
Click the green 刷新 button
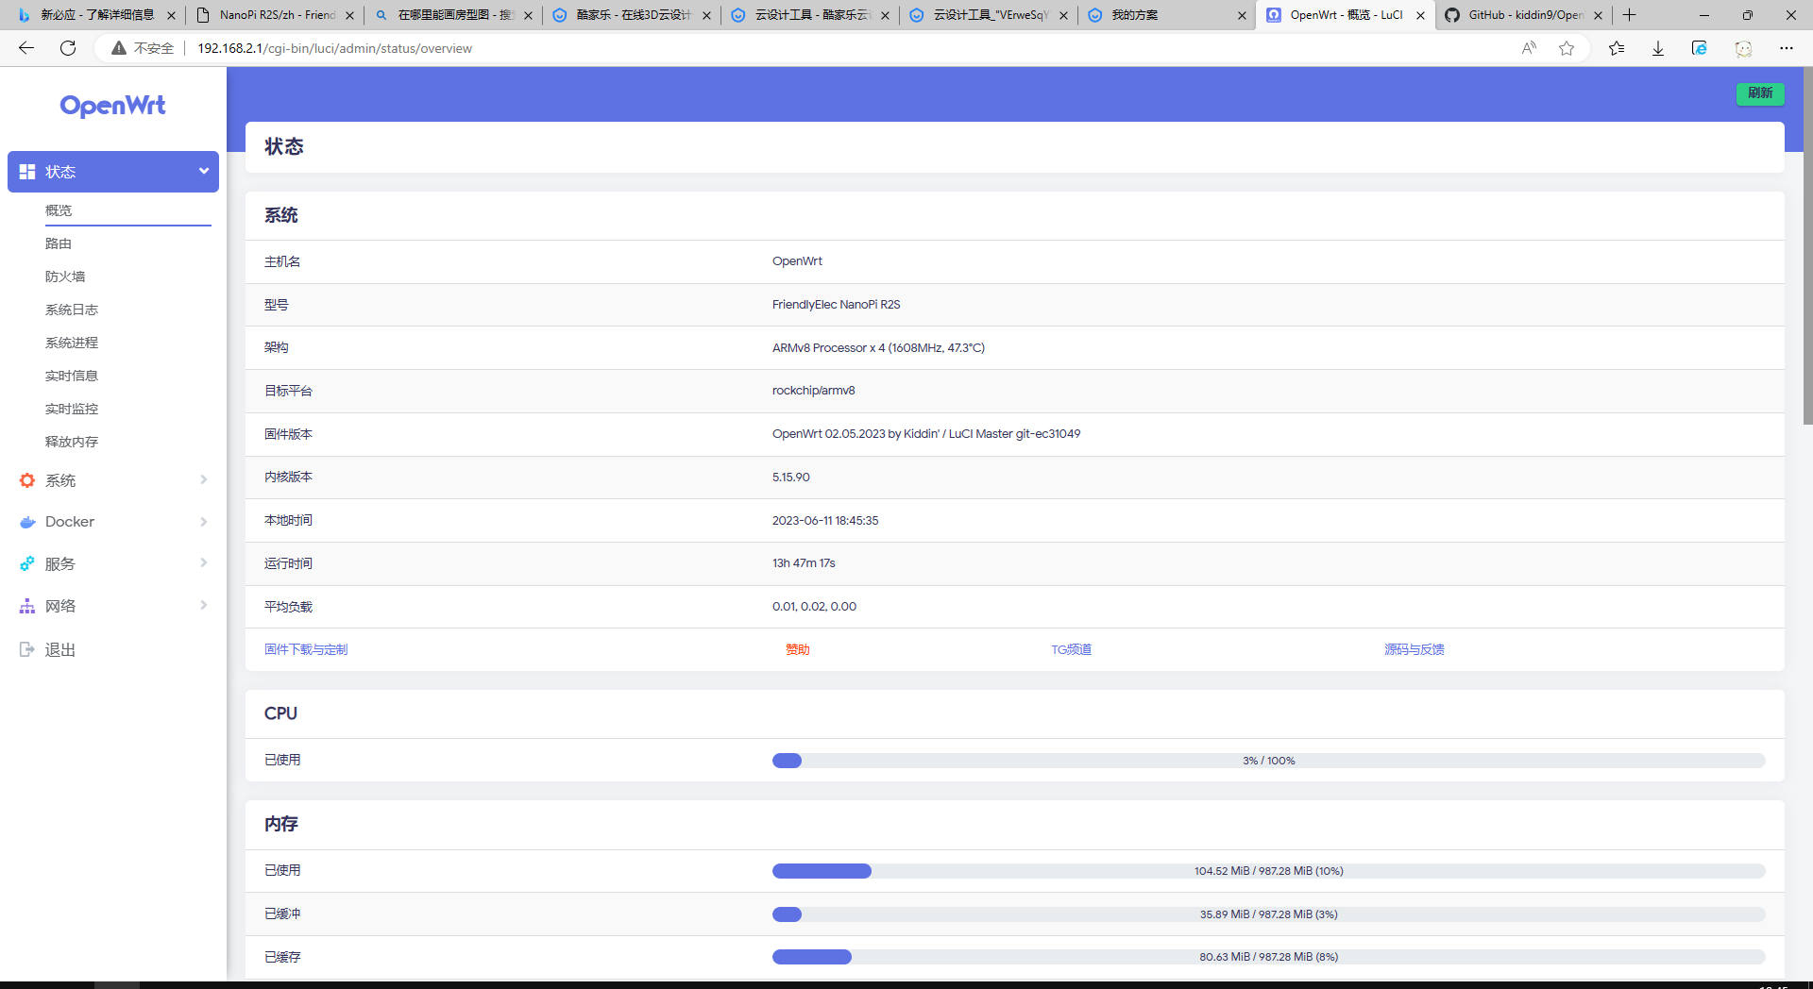1759,93
